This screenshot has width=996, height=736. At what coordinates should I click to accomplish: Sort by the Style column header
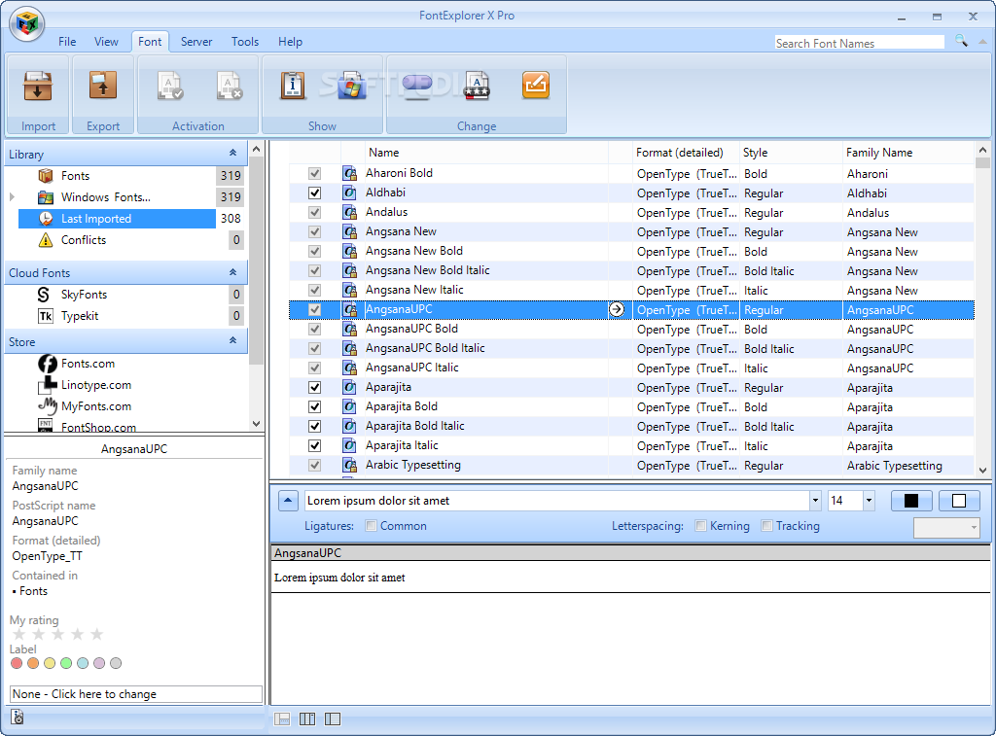(x=790, y=153)
